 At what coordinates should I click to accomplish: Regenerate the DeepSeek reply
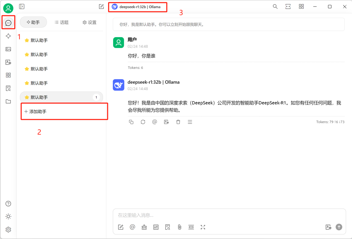(143, 122)
